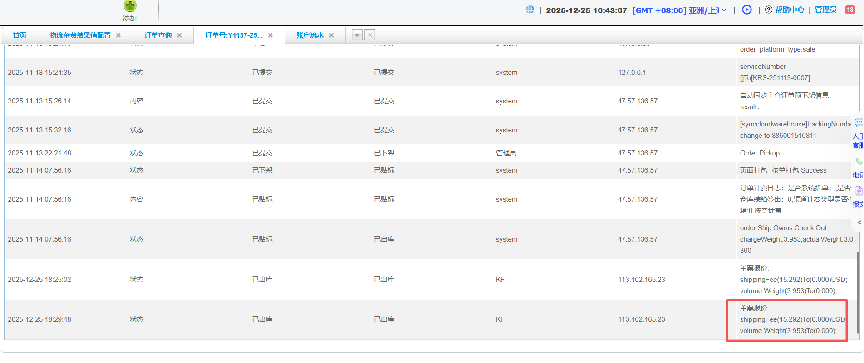Collapse the floating side panel arrow
Image resolution: width=864 pixels, height=363 pixels.
(x=859, y=223)
